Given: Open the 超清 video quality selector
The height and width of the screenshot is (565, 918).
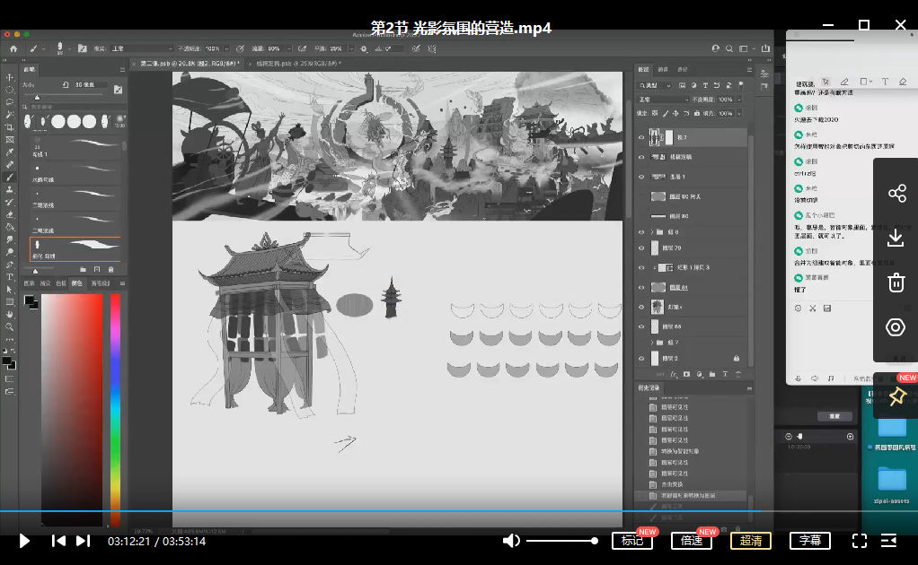Looking at the screenshot, I should tap(751, 541).
